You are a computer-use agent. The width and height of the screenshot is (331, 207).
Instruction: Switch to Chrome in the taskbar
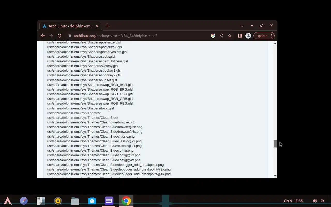point(126,201)
